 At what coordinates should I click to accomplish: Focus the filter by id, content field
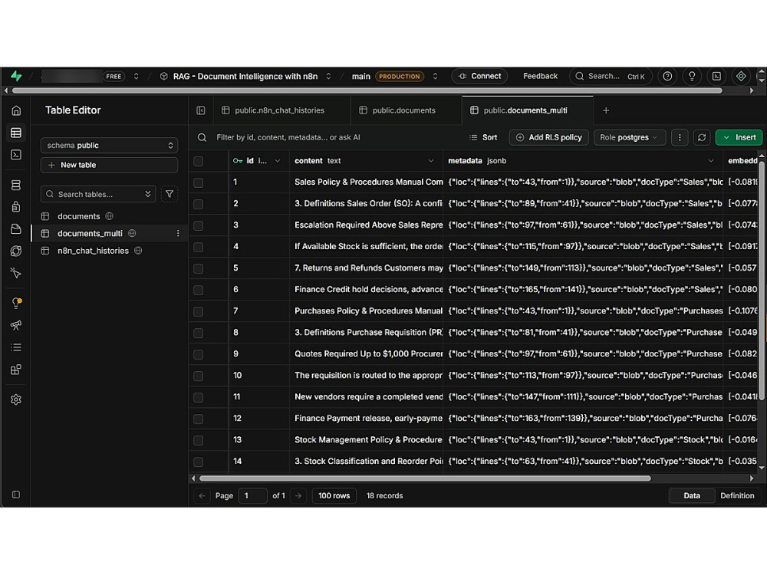[x=288, y=137]
